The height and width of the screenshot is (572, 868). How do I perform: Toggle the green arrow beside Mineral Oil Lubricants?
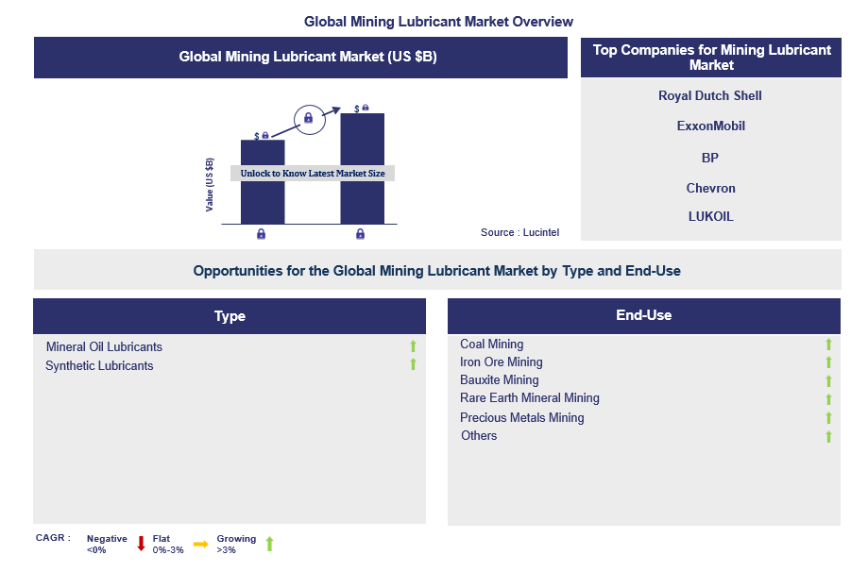pos(413,347)
